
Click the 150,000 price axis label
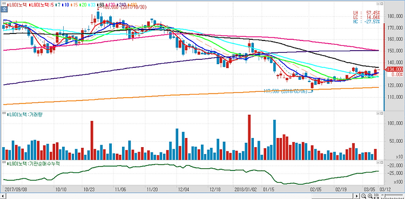[x=395, y=51]
